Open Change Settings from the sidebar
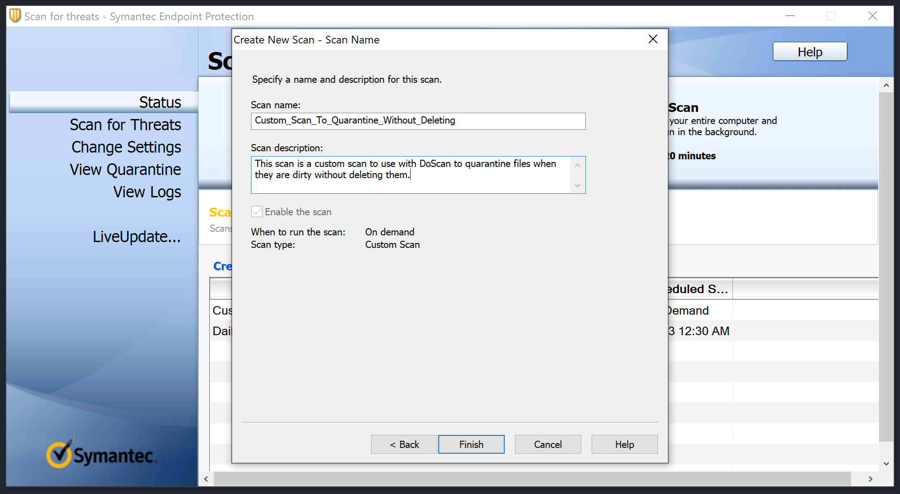Image resolution: width=900 pixels, height=494 pixels. coord(126,147)
